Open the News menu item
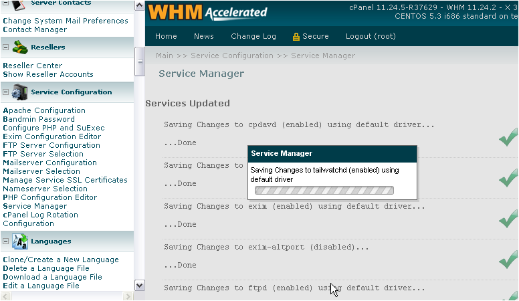The width and height of the screenshot is (519, 301). click(203, 36)
